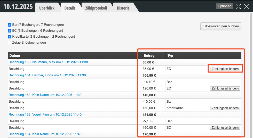
Task: Close the dialog with X icon
Action: pyautogui.click(x=246, y=6)
